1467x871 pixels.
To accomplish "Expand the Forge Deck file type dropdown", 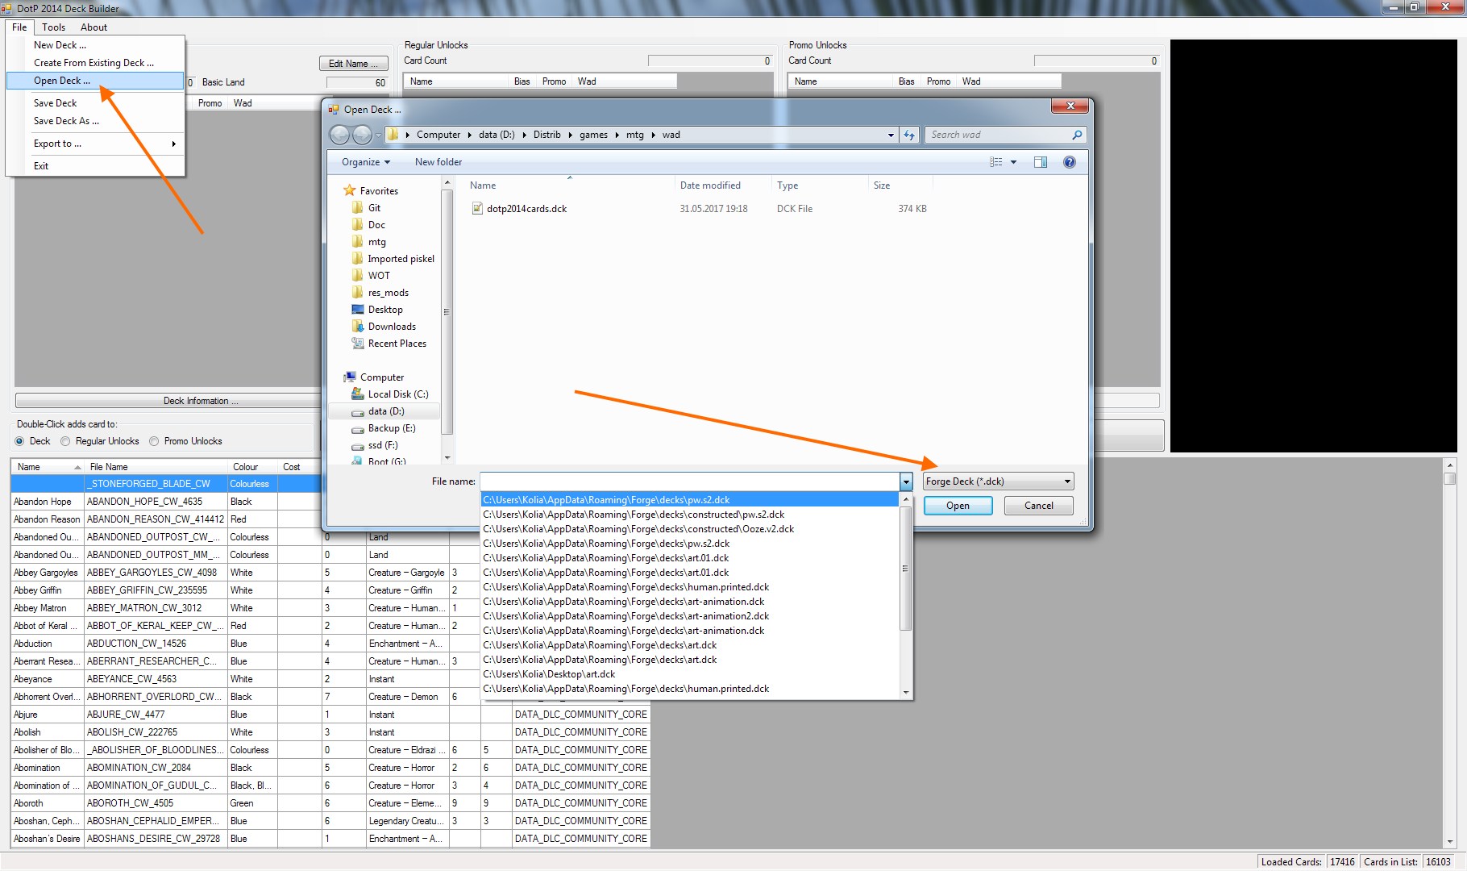I will 1066,481.
